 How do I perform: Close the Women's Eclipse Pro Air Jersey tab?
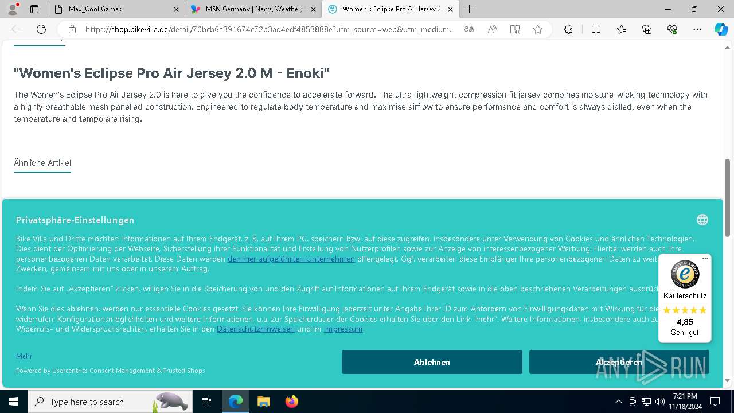tap(451, 9)
